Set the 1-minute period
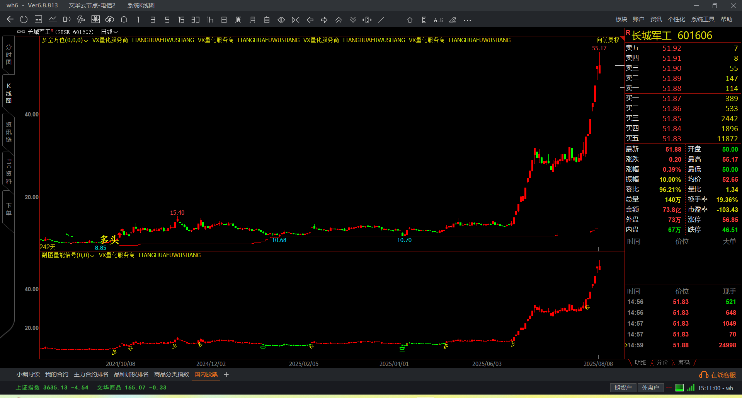The width and height of the screenshot is (742, 398). click(x=138, y=20)
